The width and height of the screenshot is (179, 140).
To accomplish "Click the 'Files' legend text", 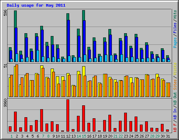I will (175, 28).
